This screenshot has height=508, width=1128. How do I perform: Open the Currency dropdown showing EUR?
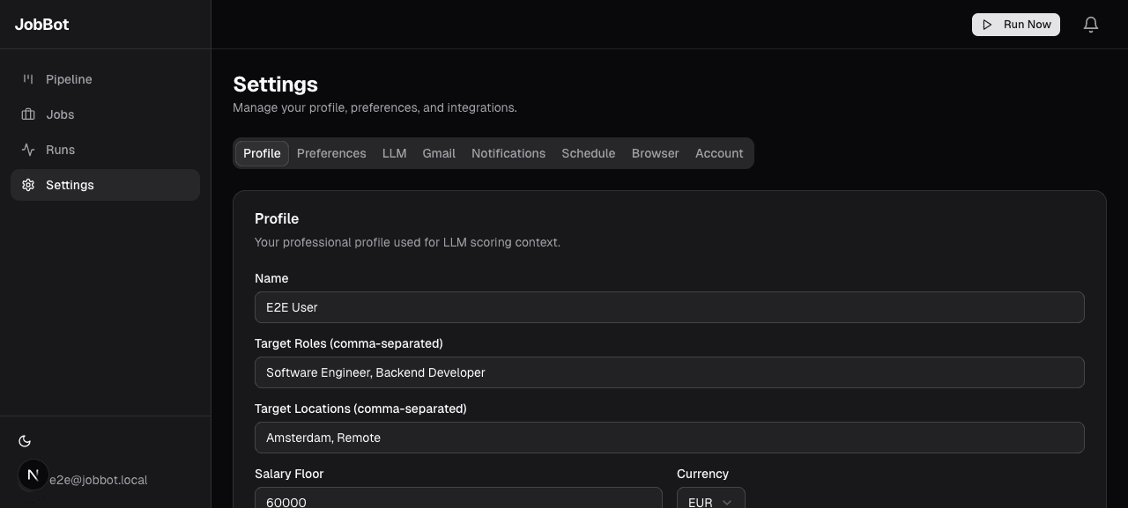point(709,502)
